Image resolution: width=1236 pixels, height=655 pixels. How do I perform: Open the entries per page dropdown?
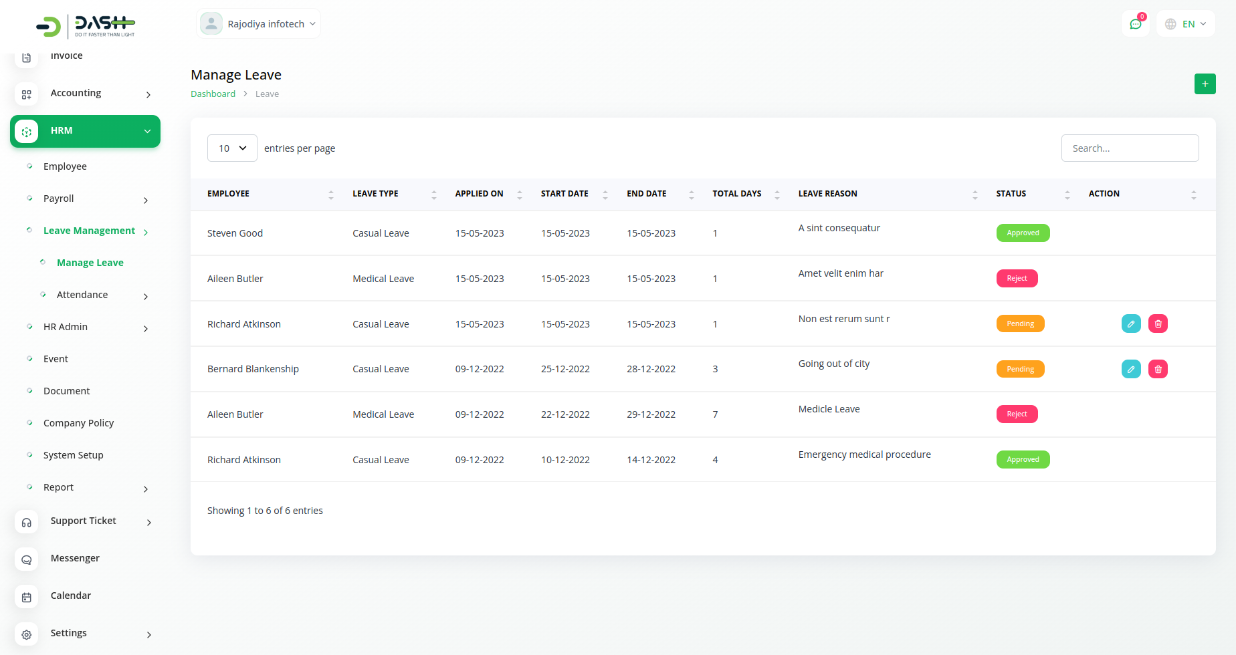(232, 148)
